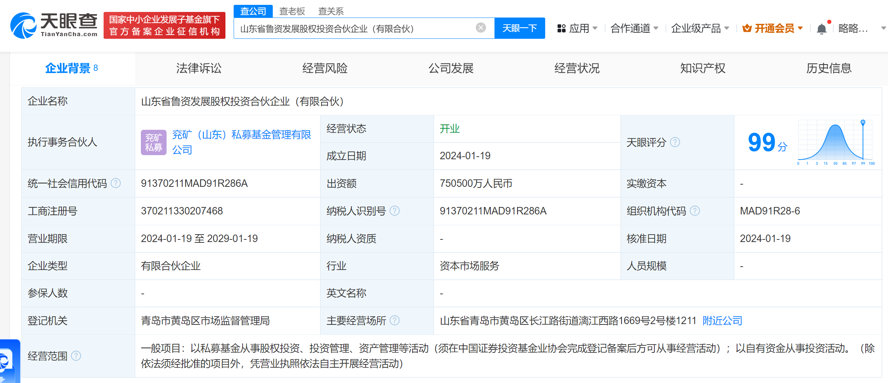Click help icon next to 统一社会信用代码
This screenshot has width=888, height=383.
116,183
